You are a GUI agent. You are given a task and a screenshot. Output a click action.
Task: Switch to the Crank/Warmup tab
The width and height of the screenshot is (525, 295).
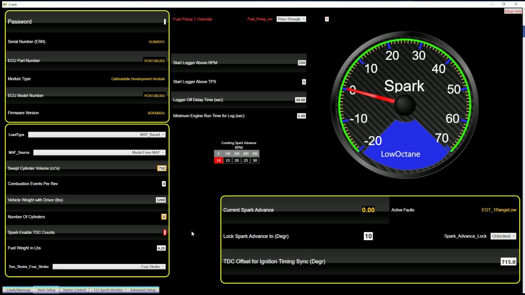click(x=18, y=290)
